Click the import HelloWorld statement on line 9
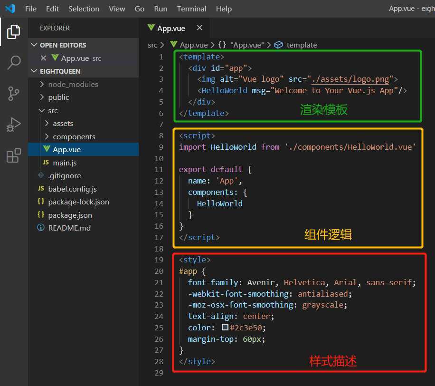435x386 pixels. (297, 147)
